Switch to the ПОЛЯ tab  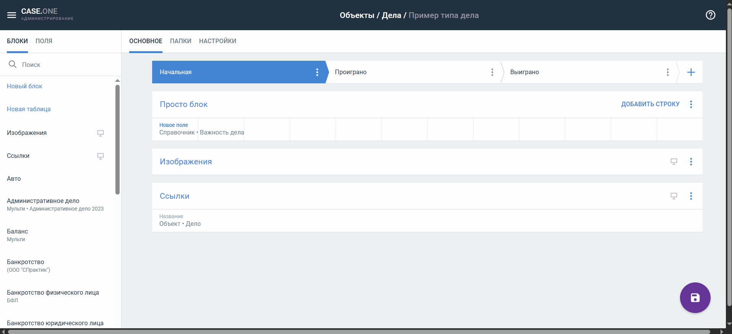tap(44, 41)
